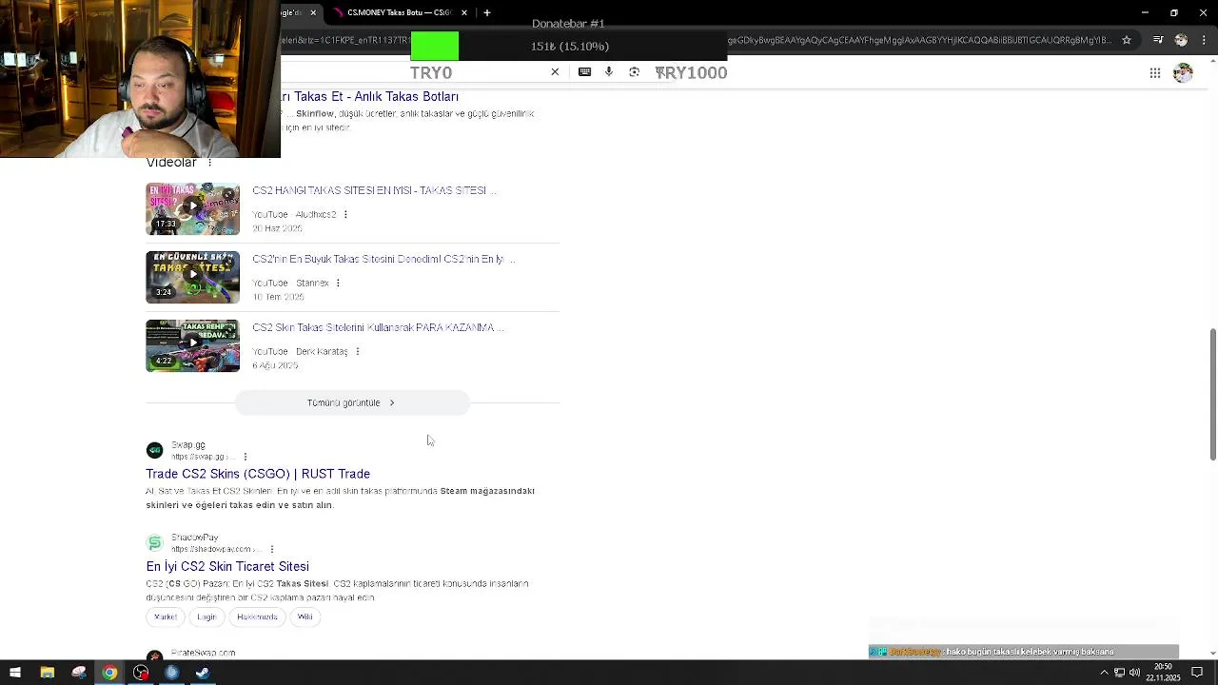Open the Google apps grid
This screenshot has height=685, width=1218.
[x=1154, y=73]
